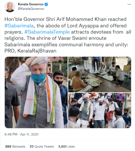This screenshot has width=135, height=151.
Task: Click the tweet body text
Action: pyautogui.click(x=67, y=35)
